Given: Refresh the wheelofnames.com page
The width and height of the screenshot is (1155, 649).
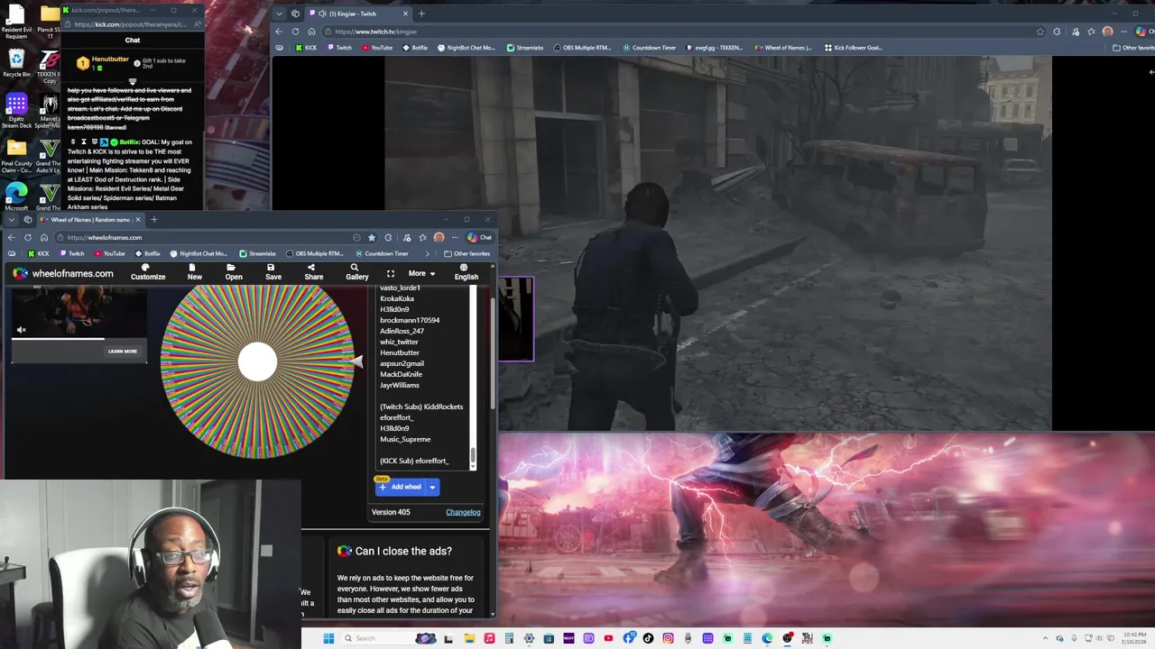Looking at the screenshot, I should point(28,237).
